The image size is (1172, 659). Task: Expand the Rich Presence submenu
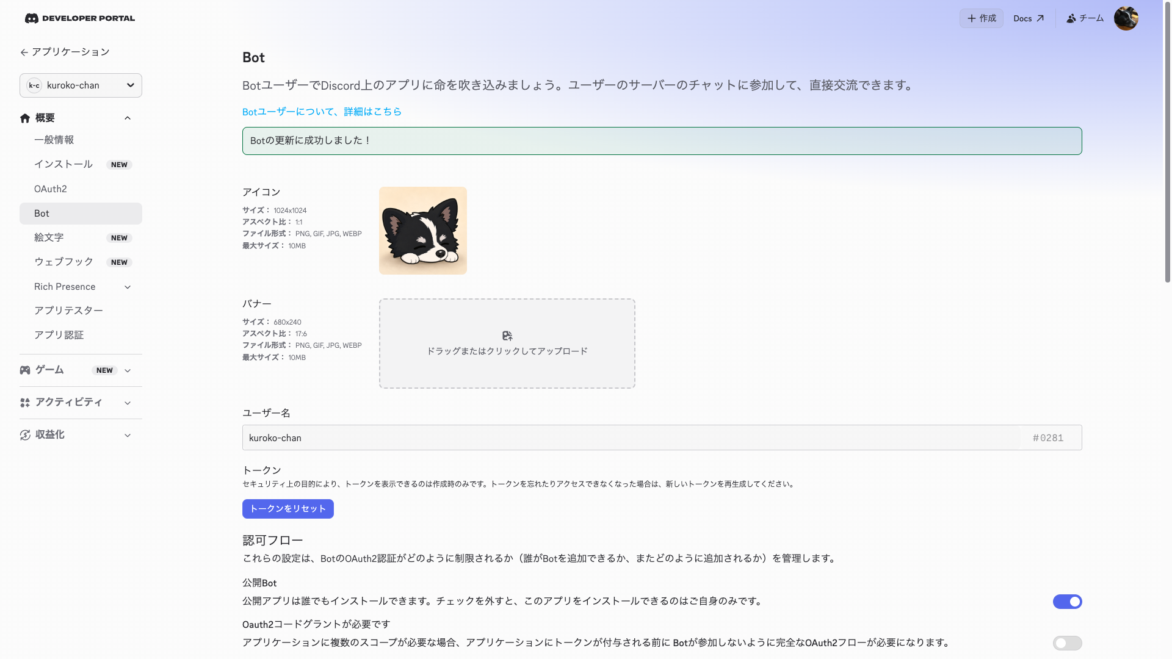[x=128, y=287]
